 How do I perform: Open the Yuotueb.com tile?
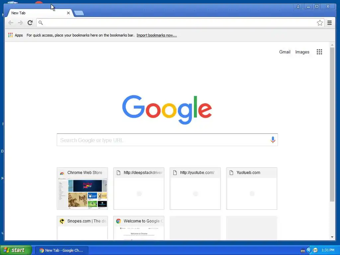252,189
